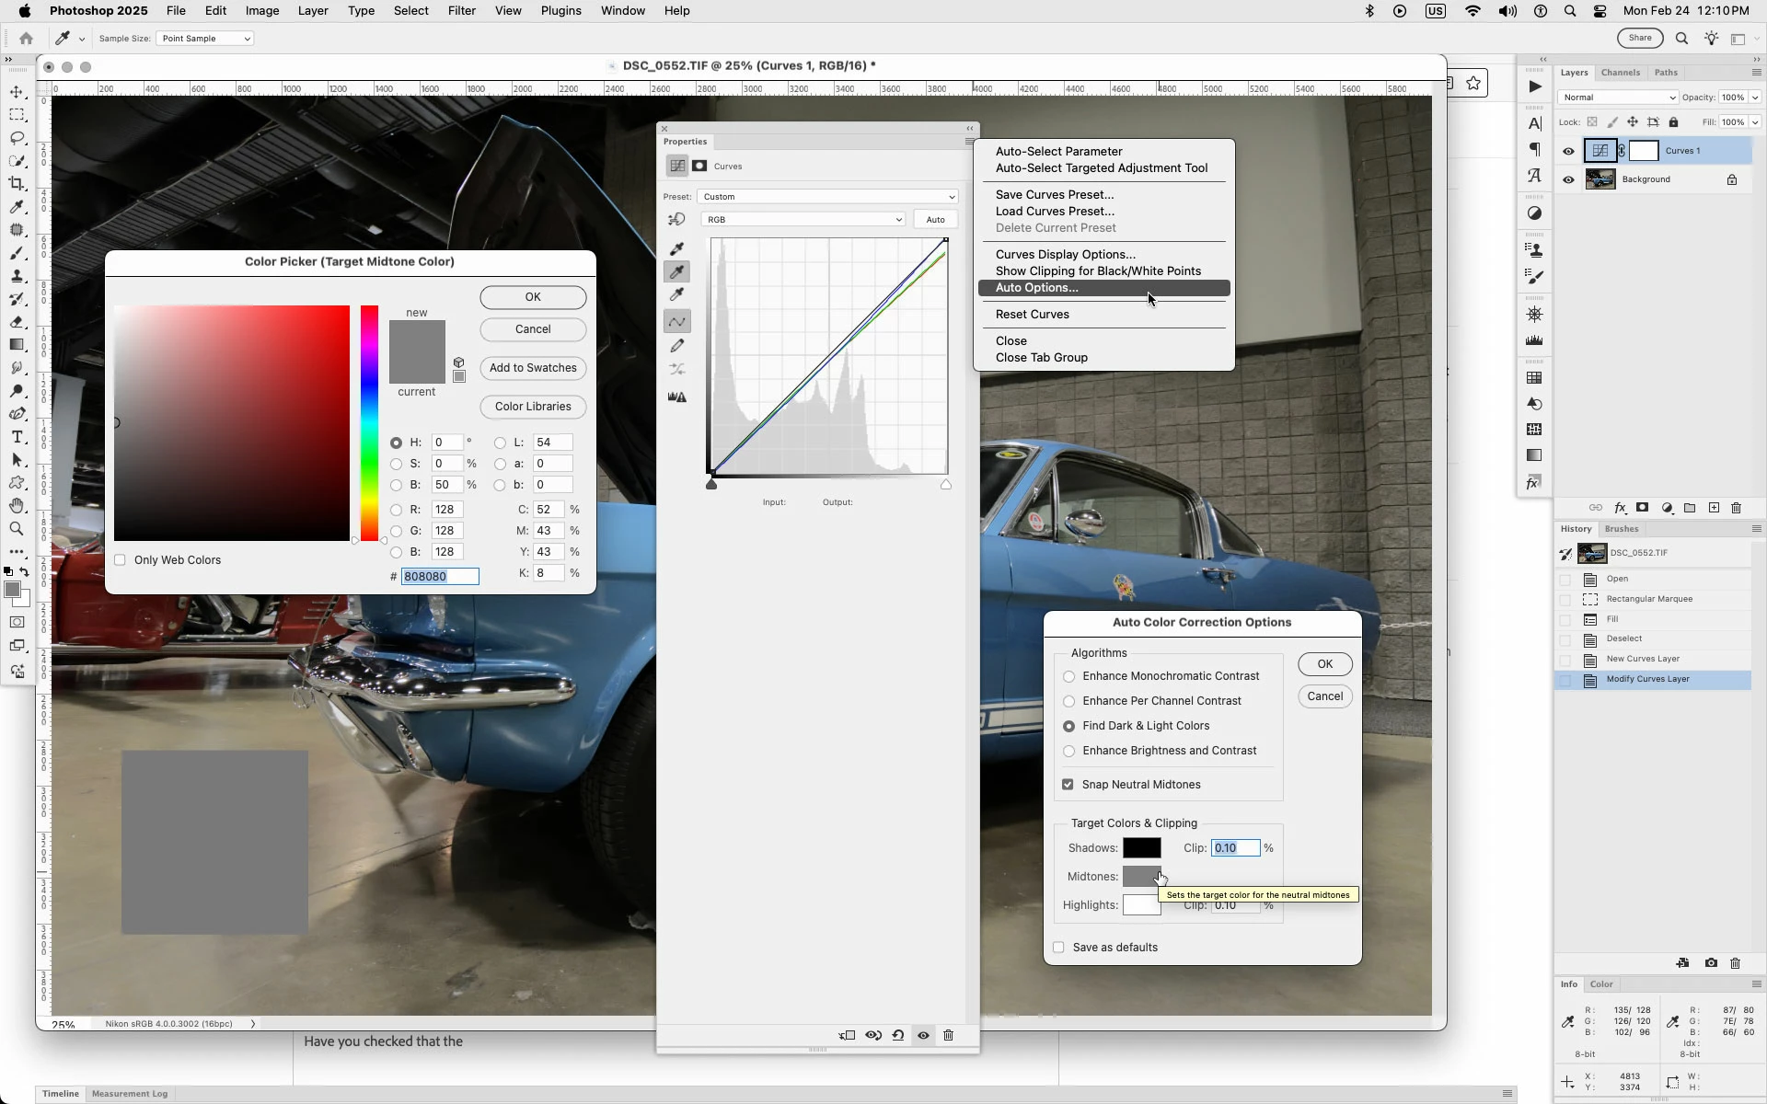Click the Shadows target color swatch
The width and height of the screenshot is (1767, 1104).
1141,848
